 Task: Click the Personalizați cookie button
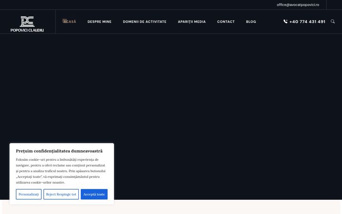pos(28,194)
